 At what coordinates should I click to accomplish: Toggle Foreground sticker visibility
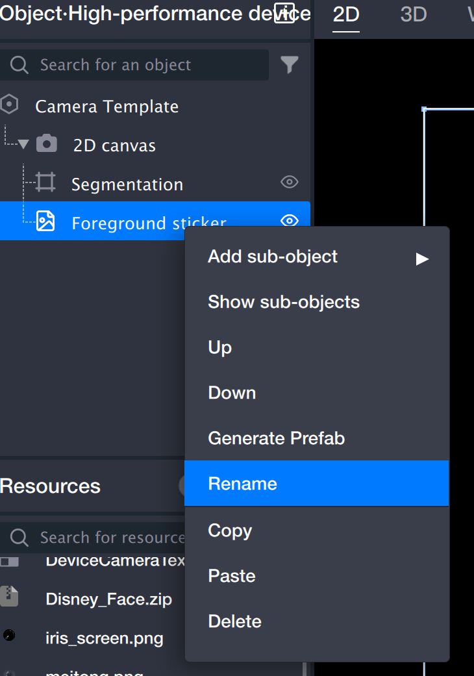289,221
